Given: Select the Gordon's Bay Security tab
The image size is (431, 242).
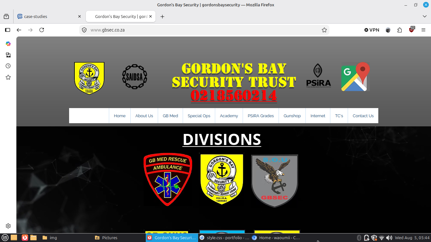Looking at the screenshot, I should pos(121,16).
